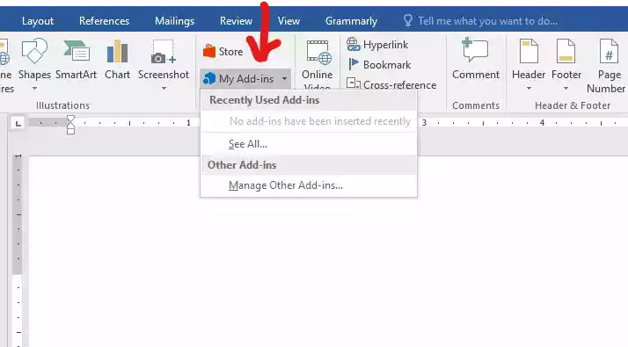Click the 'Illustrations' group label
Image resolution: width=628 pixels, height=347 pixels.
pyautogui.click(x=62, y=105)
